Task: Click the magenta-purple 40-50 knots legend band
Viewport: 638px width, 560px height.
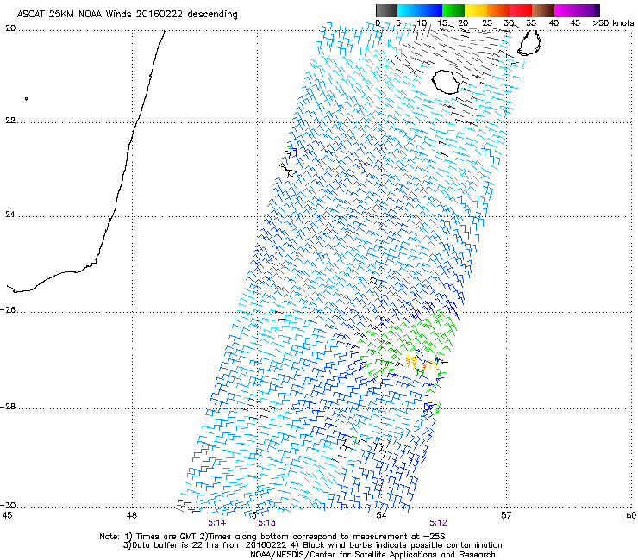Action: pyautogui.click(x=577, y=10)
